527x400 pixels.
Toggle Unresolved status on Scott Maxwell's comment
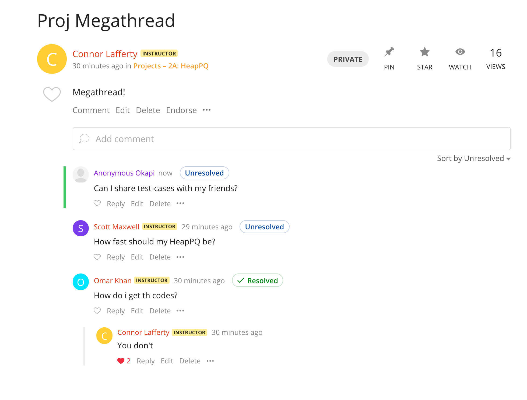click(264, 227)
